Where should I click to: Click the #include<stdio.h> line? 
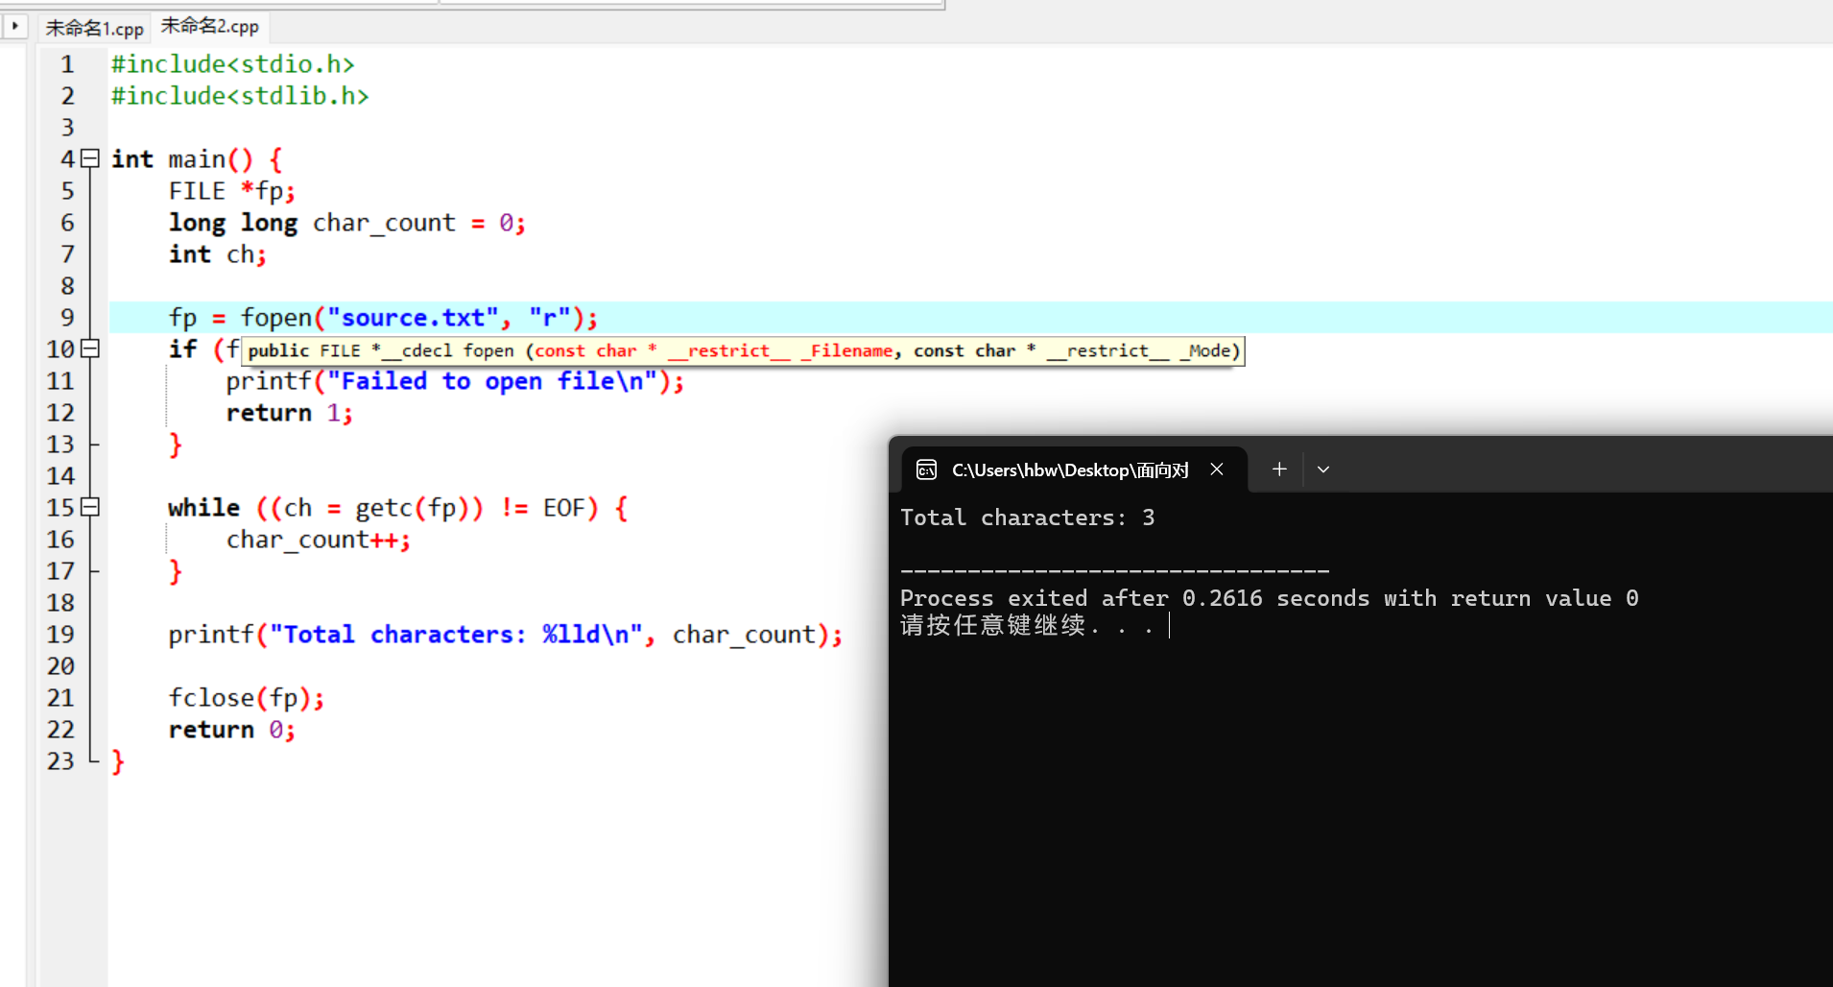(233, 64)
